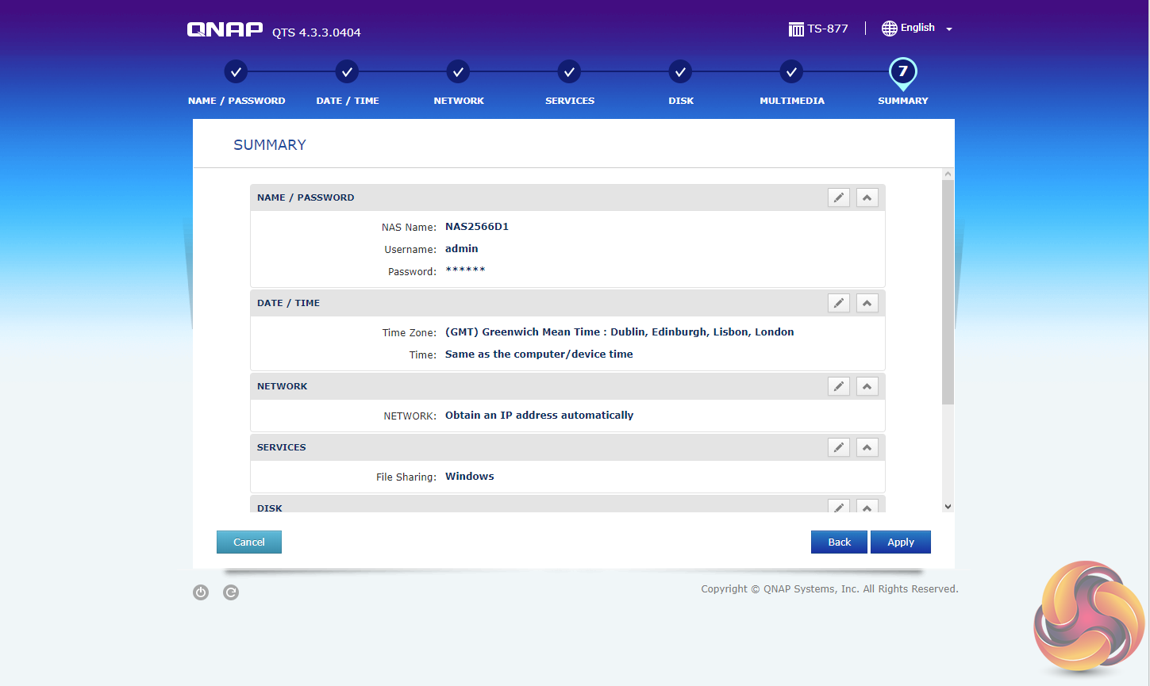The width and height of the screenshot is (1150, 686).
Task: Open the NAME / PASSWORD step label
Action: click(x=237, y=101)
